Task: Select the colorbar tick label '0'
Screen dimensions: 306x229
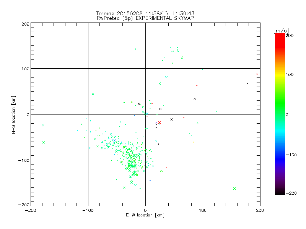Action: pyautogui.click(x=287, y=114)
